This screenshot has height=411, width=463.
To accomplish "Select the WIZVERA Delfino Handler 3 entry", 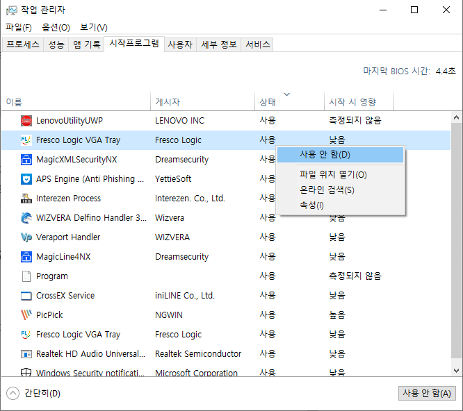I will tap(91, 218).
